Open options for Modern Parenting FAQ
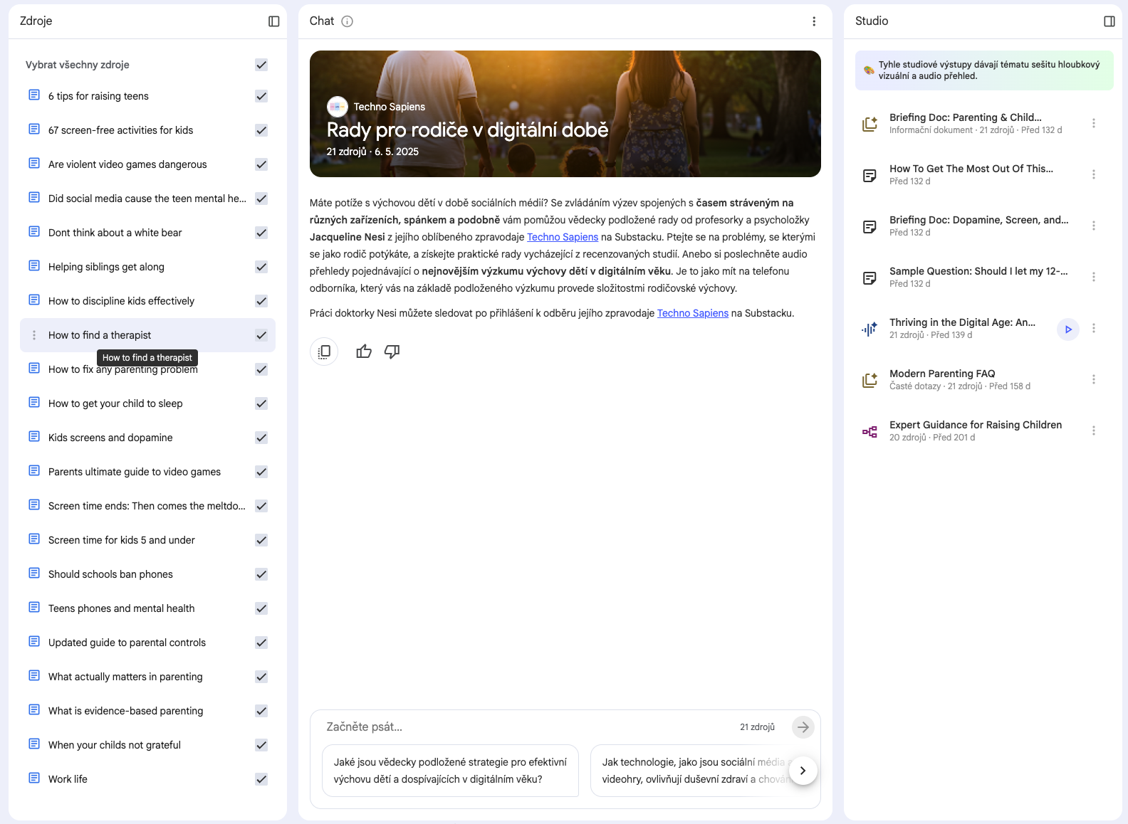This screenshot has width=1128, height=824. pos(1093,380)
